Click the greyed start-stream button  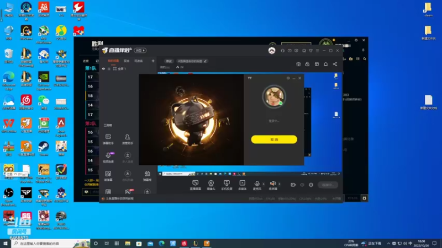pyautogui.click(x=328, y=185)
